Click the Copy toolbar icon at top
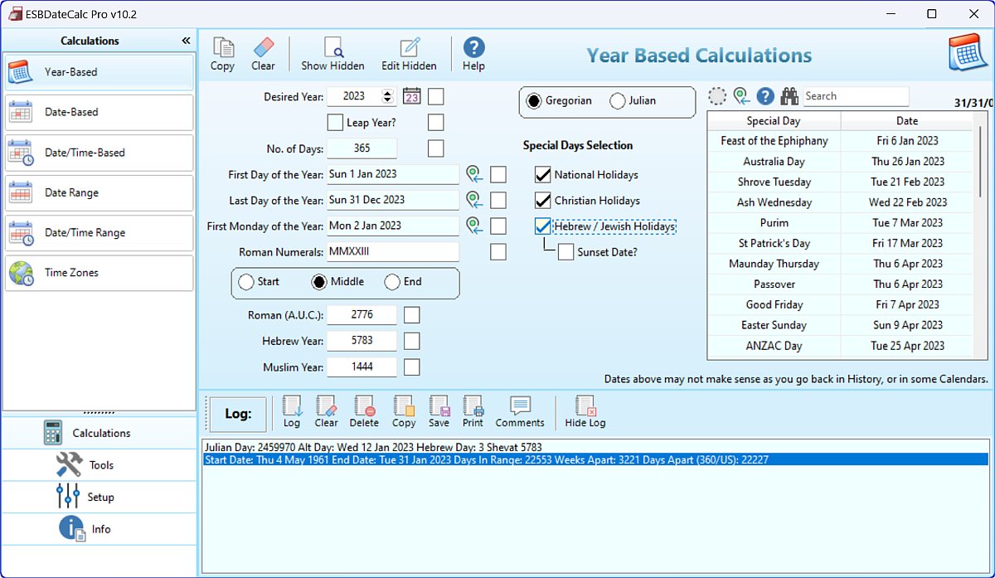 [222, 55]
